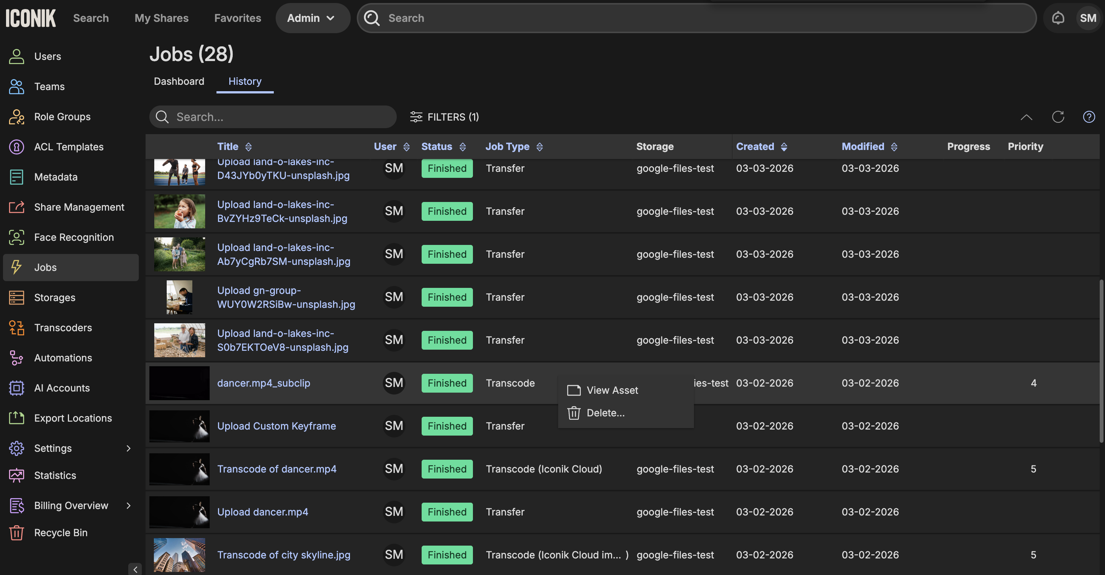The image size is (1105, 575).
Task: Open Transcoders in the sidebar
Action: (63, 328)
